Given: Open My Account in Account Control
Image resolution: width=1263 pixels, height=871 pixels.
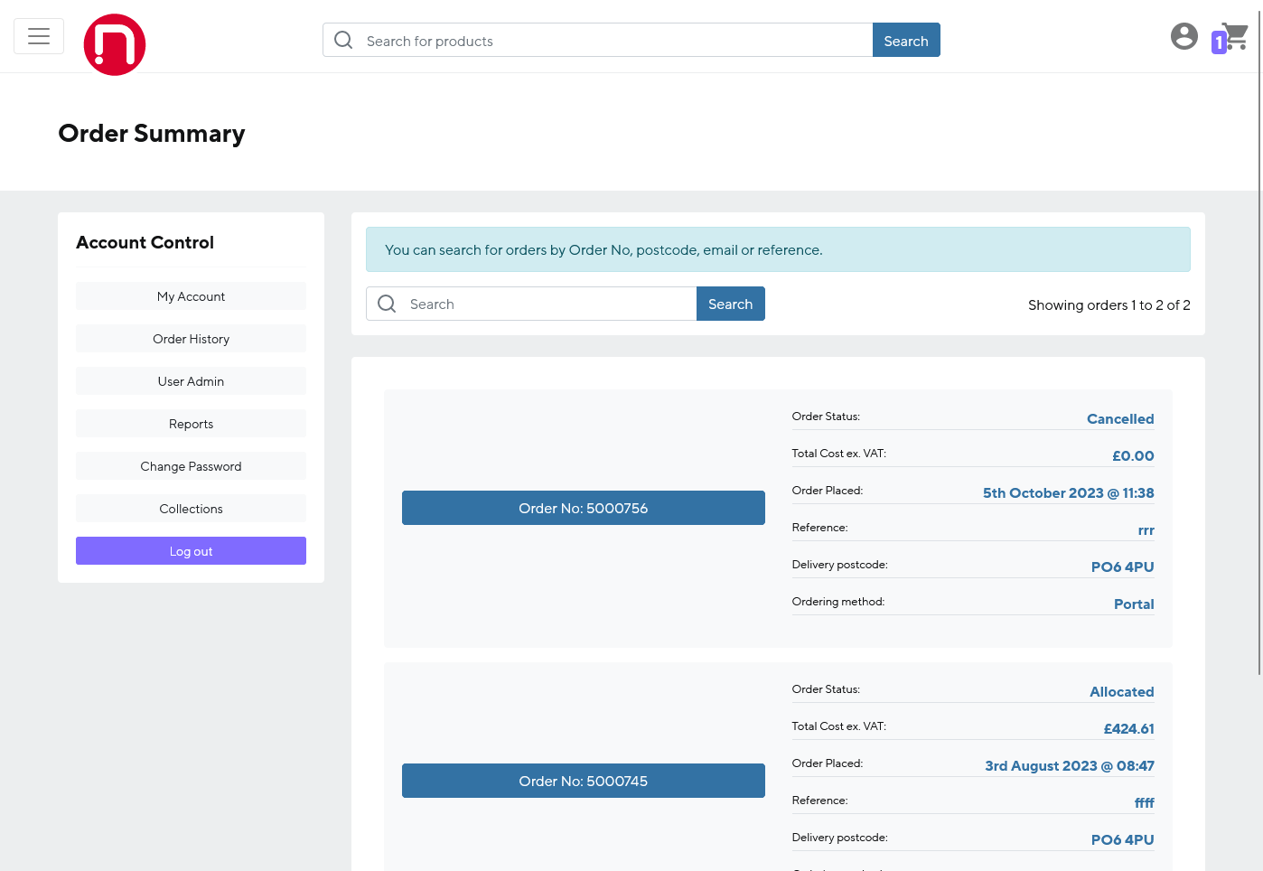Looking at the screenshot, I should 191,296.
